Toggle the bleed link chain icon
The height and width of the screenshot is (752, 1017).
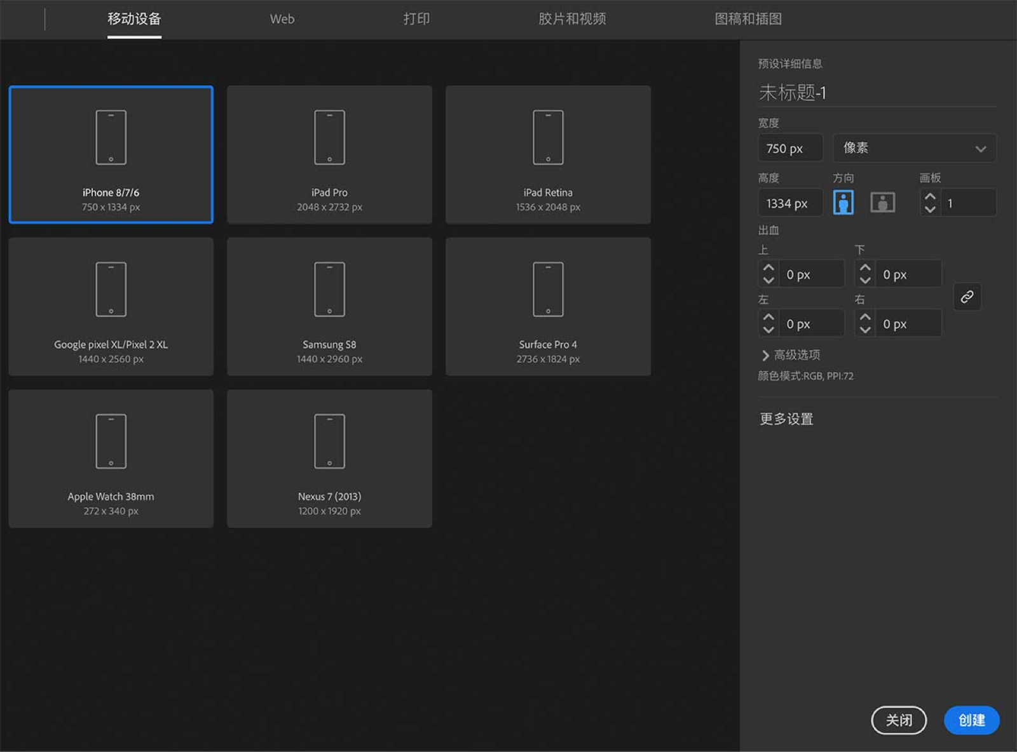tap(967, 297)
